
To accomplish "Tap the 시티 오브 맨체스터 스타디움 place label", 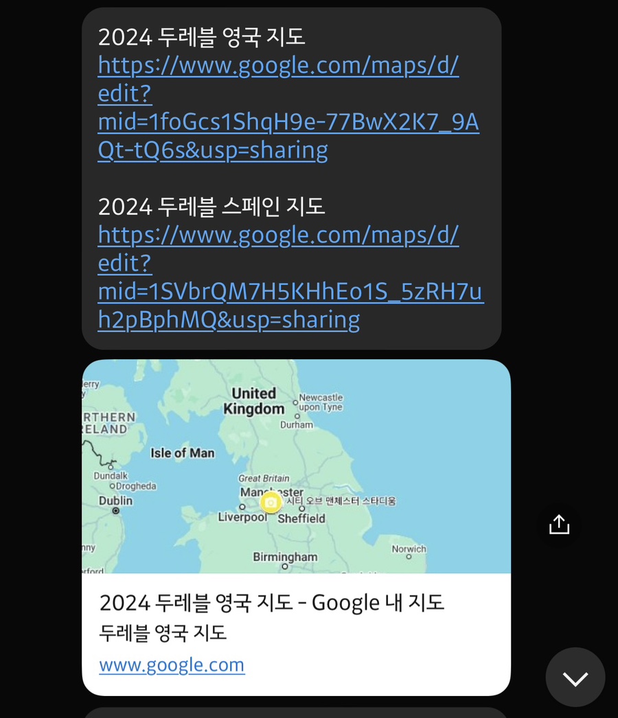I will (341, 501).
